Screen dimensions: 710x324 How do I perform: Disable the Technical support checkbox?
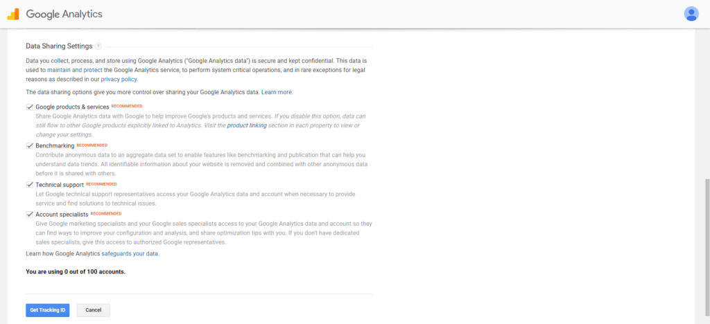point(29,185)
